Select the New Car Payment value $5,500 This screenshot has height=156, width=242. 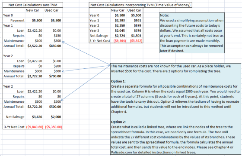[37, 21]
